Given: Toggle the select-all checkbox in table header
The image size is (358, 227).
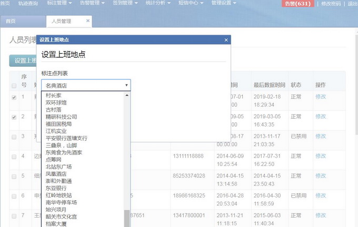Looking at the screenshot, I should coord(14,85).
